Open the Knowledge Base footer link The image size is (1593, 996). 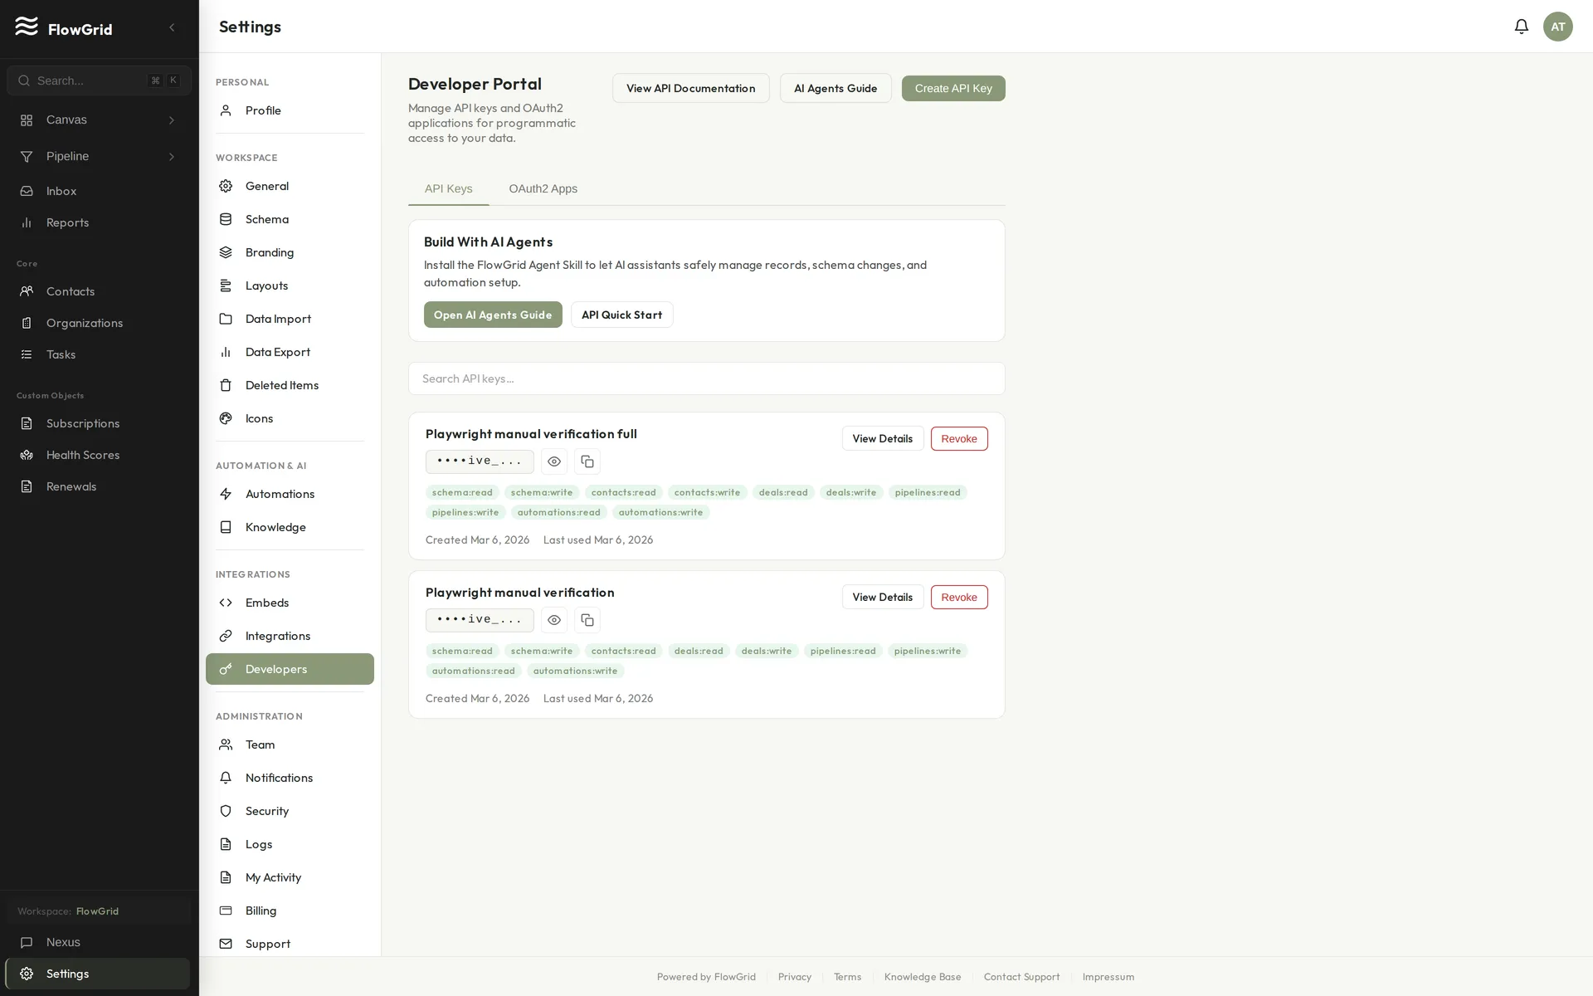[923, 977]
